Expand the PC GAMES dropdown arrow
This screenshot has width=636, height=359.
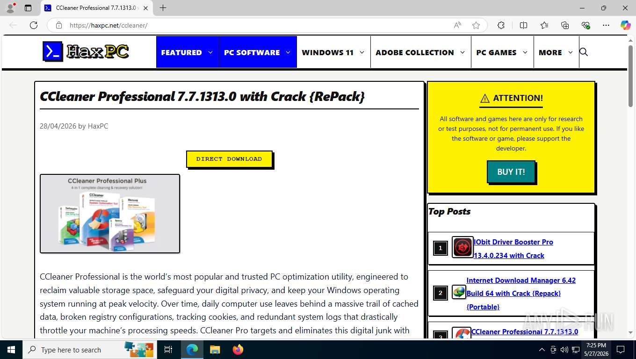[x=525, y=52]
